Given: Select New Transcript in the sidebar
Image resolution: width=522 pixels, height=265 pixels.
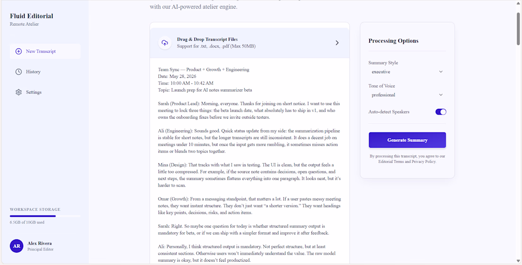Looking at the screenshot, I should [x=45, y=51].
